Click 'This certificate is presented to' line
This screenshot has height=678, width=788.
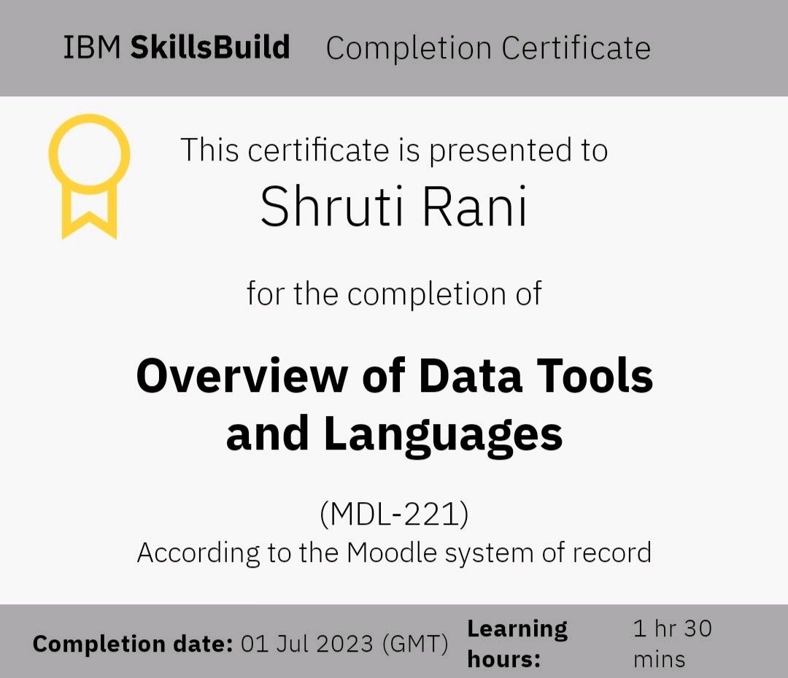(x=395, y=150)
